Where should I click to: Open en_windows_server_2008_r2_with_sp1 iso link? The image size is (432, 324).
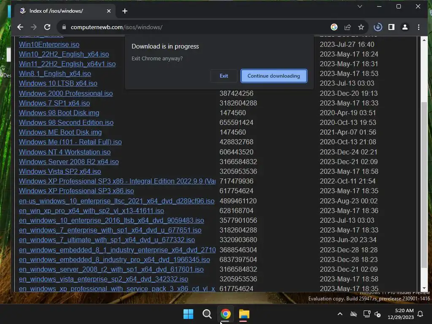tap(111, 269)
